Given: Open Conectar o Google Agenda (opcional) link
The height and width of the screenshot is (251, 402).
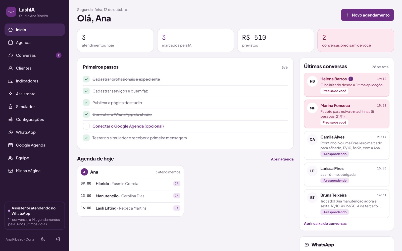Looking at the screenshot, I should 128,126.
